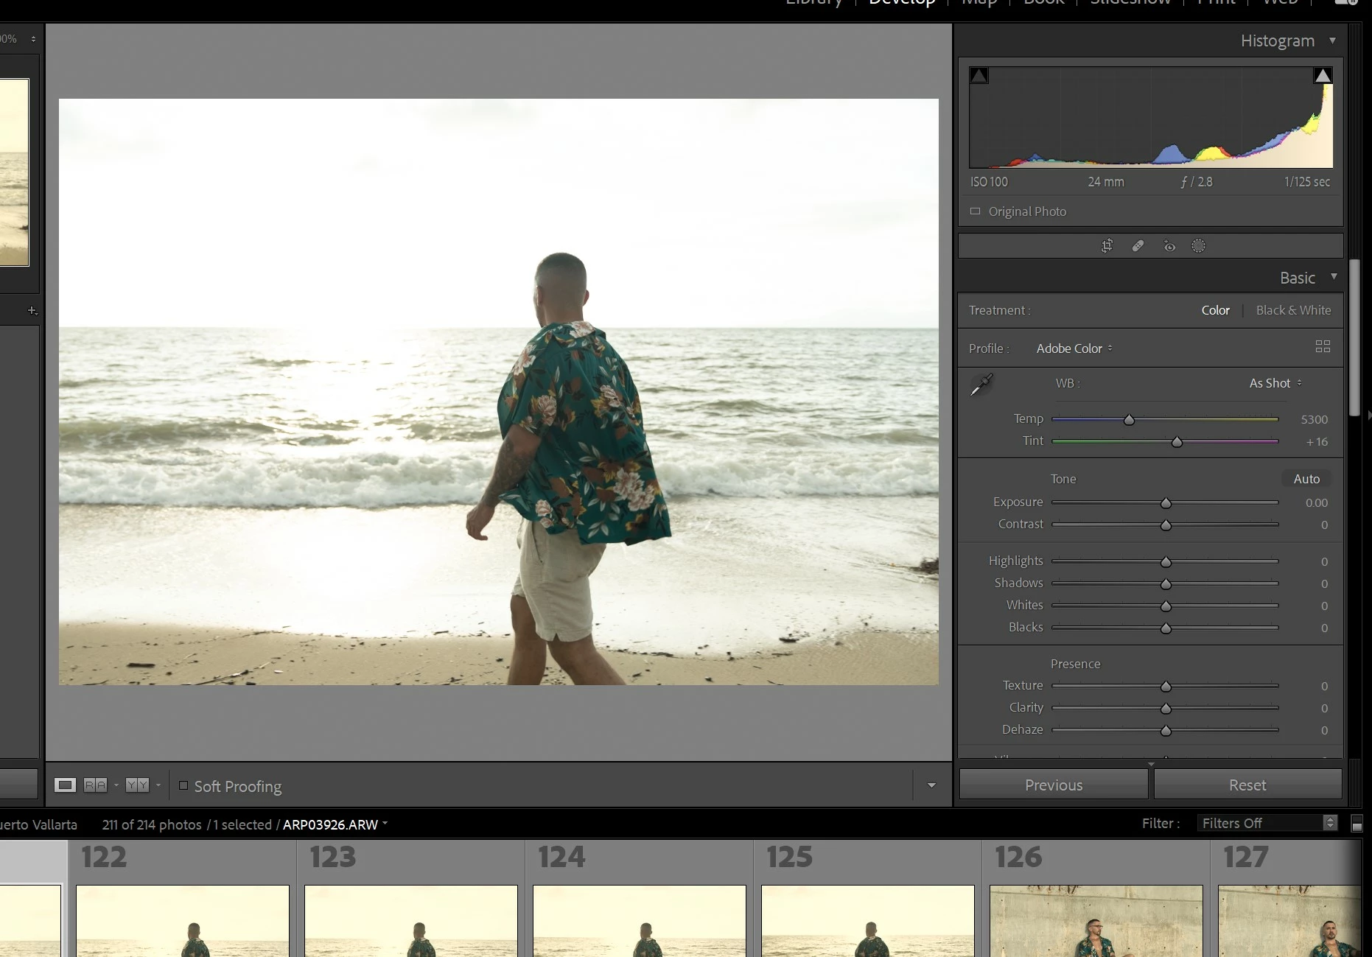This screenshot has height=957, width=1372.
Task: Click the Blacks slider handle
Action: tap(1166, 628)
